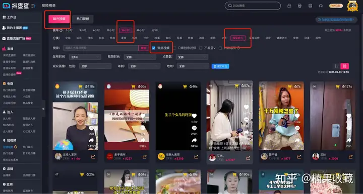Switch to grid view icon

click(344, 66)
